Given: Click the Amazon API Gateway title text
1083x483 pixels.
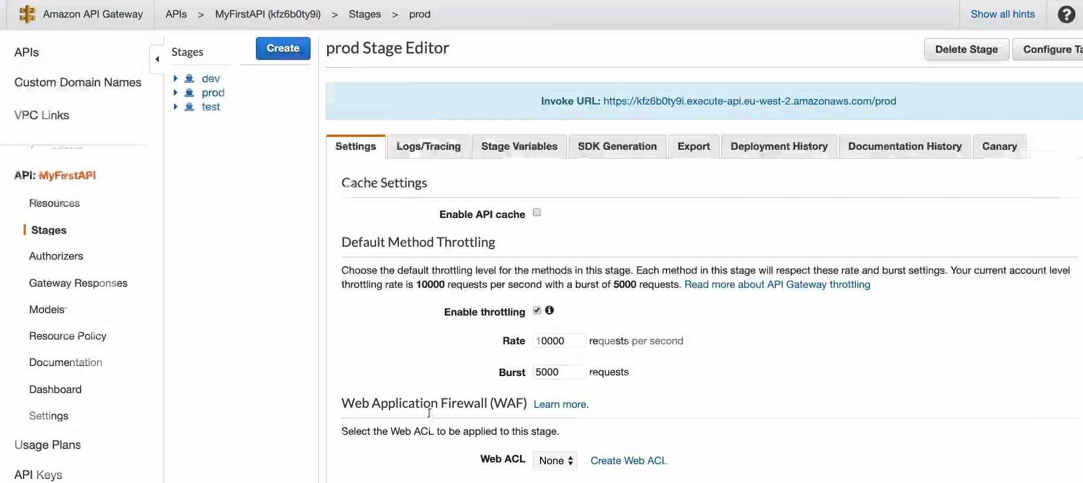Looking at the screenshot, I should coord(93,14).
